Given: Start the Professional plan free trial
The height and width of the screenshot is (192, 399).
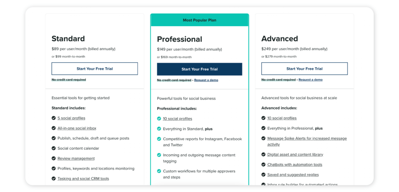Looking at the screenshot, I should [199, 69].
